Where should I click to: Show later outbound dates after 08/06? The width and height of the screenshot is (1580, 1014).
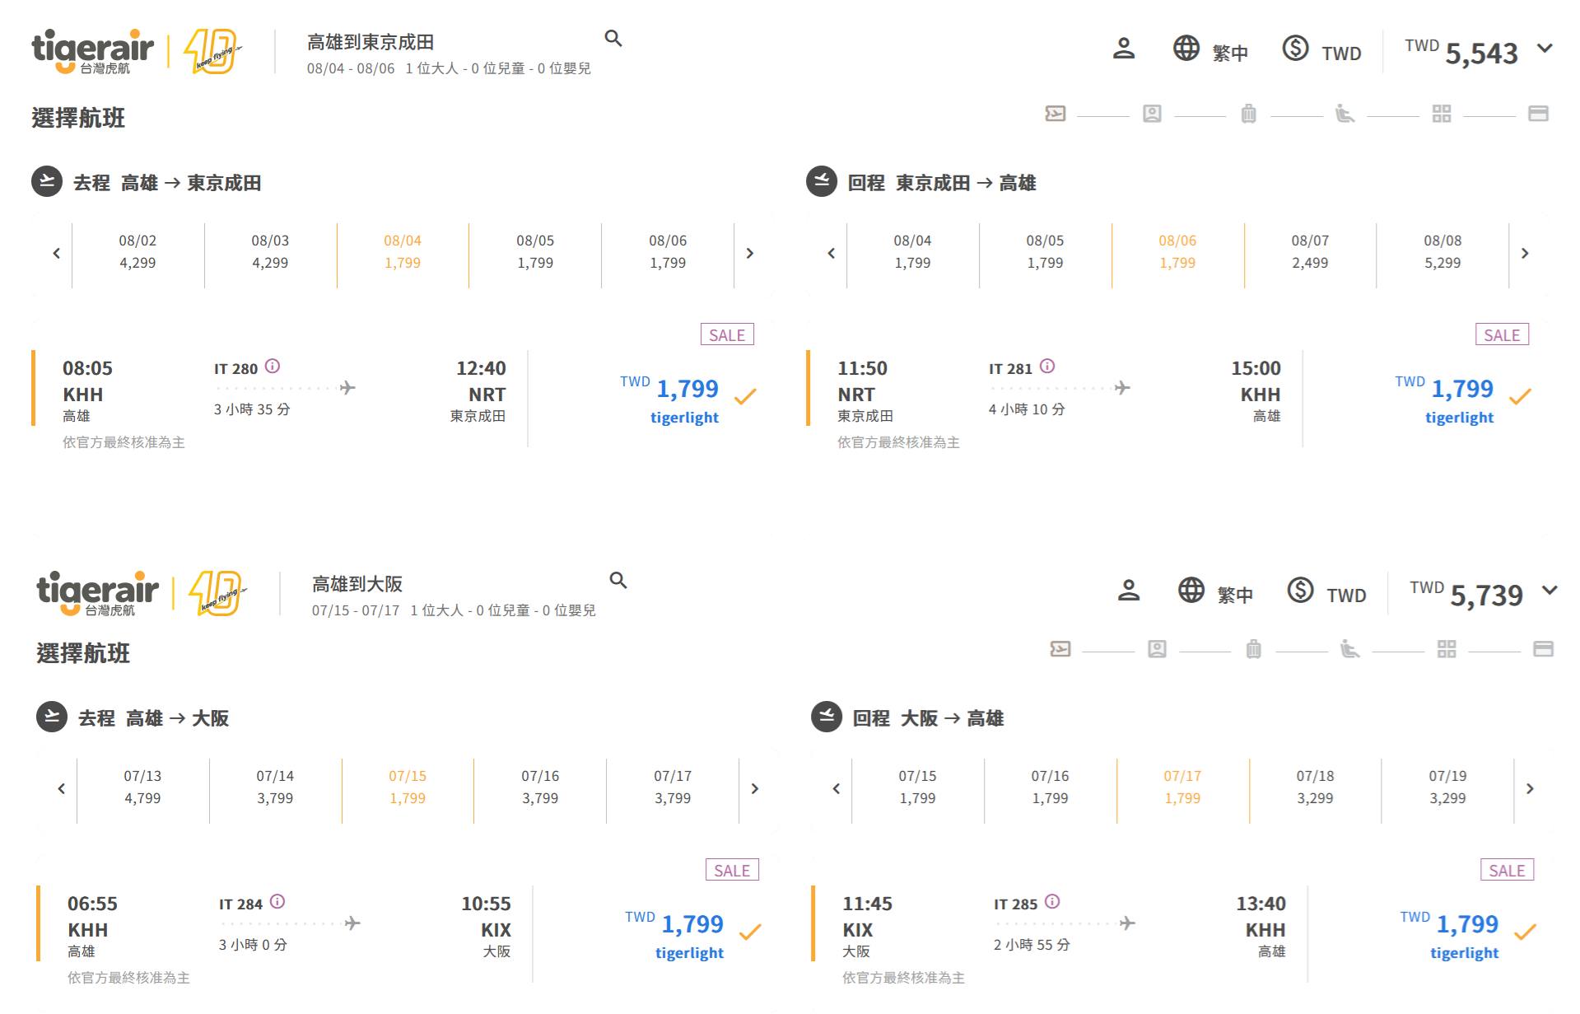(749, 254)
